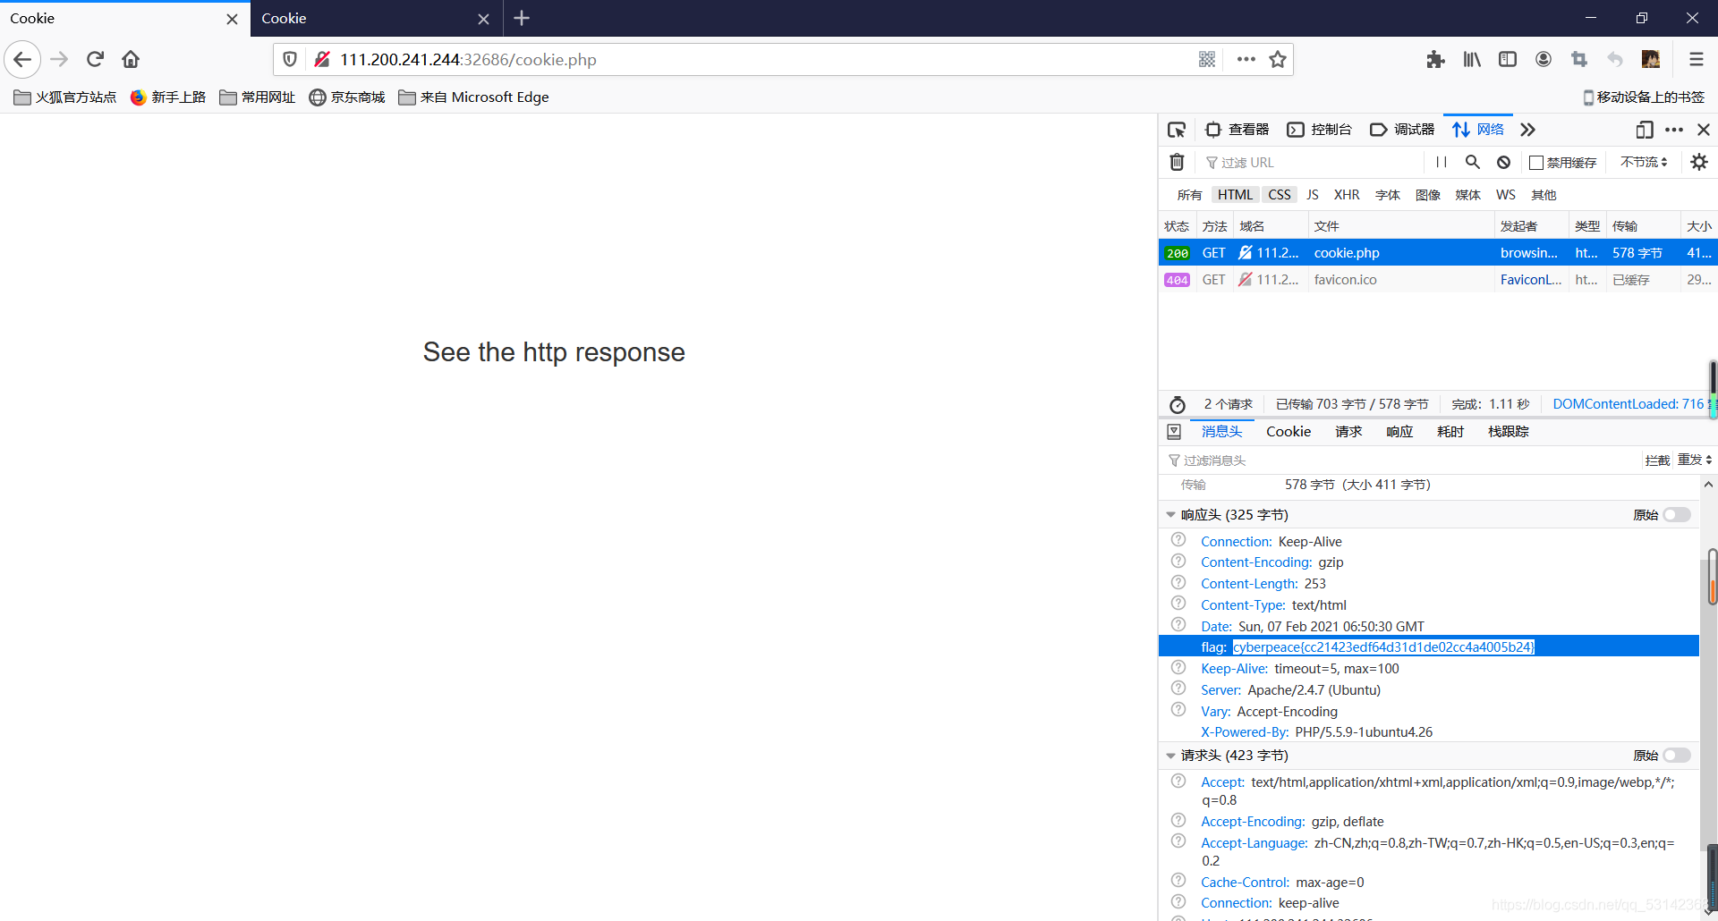Select the cookie.php request row
The image size is (1718, 921).
(x=1438, y=253)
